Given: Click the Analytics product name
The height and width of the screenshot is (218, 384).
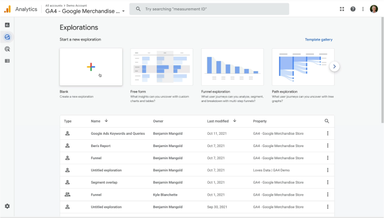Looking at the screenshot, I should pyautogui.click(x=26, y=9).
